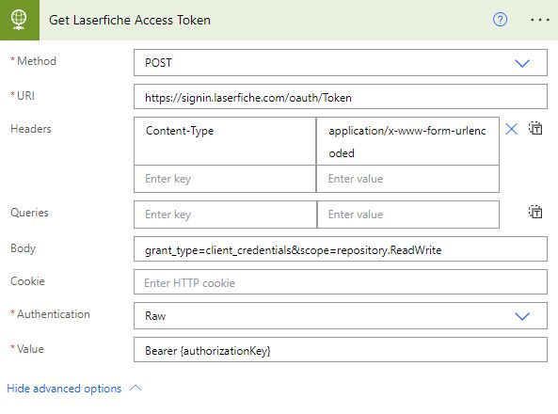This screenshot has width=558, height=414.
Task: Edit the Body field with grant_type
Action: 341,249
